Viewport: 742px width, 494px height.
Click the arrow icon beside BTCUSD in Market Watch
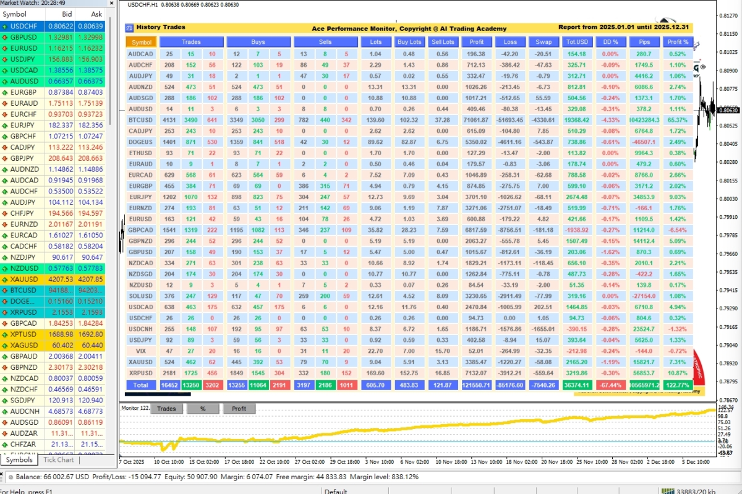tap(6, 291)
